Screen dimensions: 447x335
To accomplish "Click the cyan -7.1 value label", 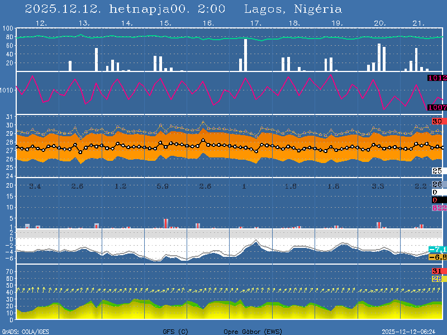I will 437,249.
